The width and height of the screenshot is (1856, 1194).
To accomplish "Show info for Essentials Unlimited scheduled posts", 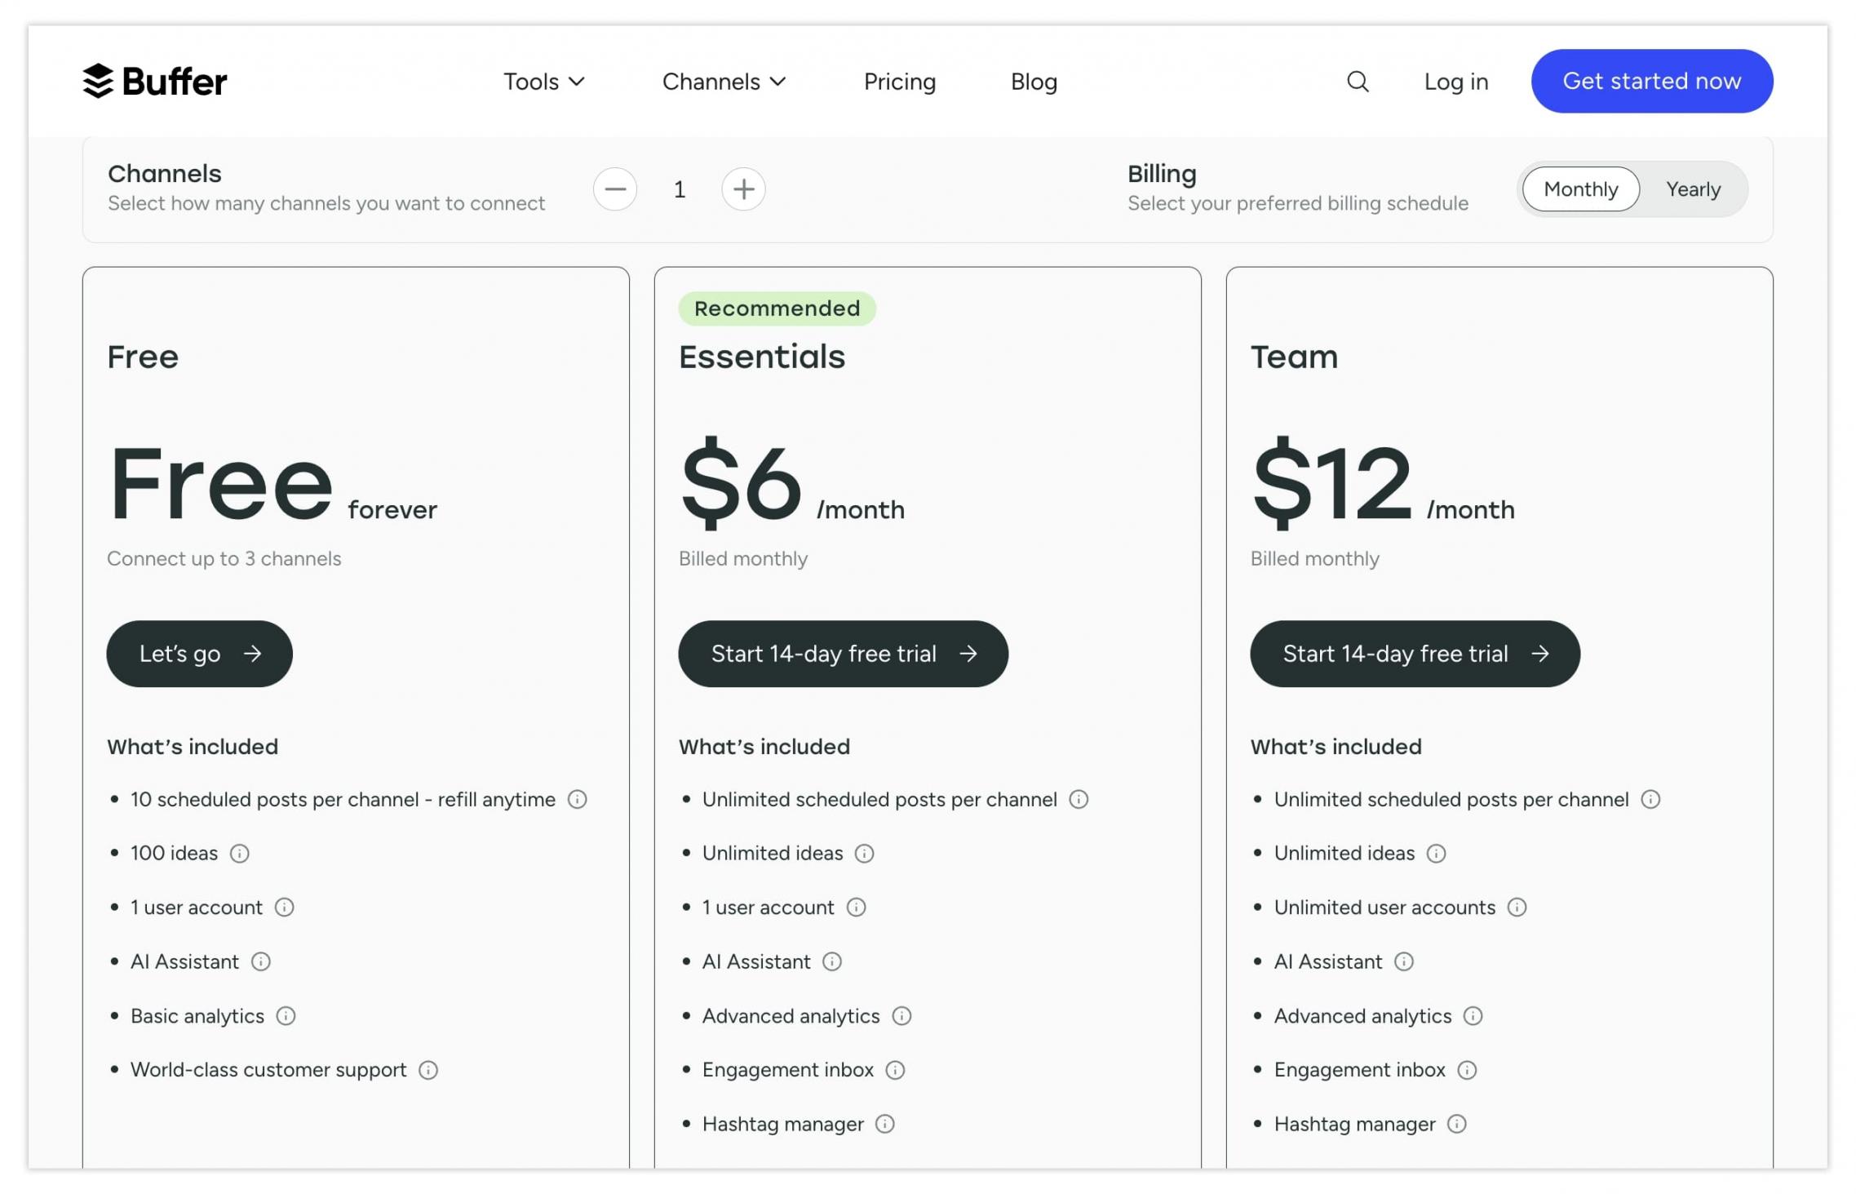I will point(1078,799).
